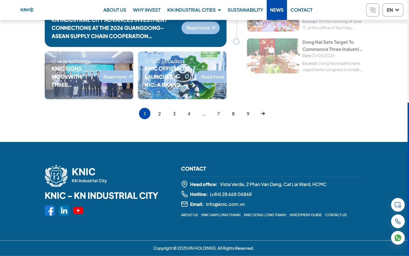Click the location pin icon by Head office

point(184,184)
